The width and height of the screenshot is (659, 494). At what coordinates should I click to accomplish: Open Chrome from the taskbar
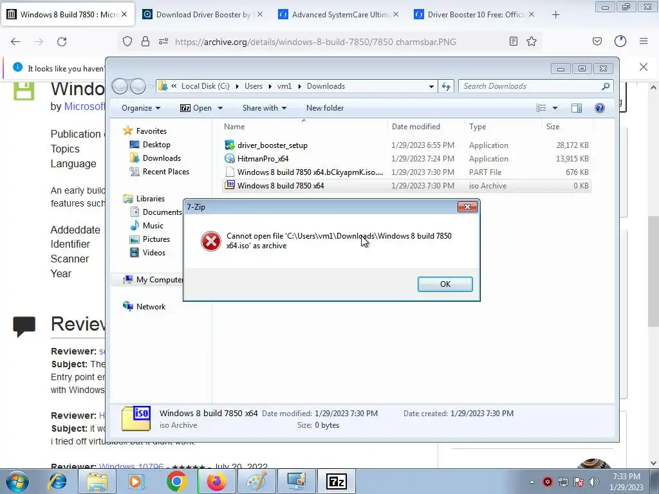[176, 481]
